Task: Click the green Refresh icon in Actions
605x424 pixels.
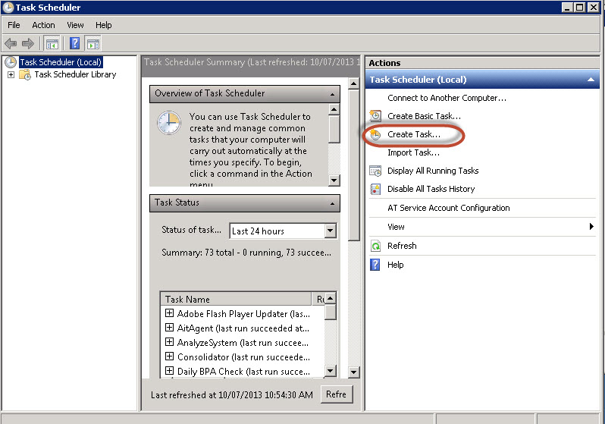Action: click(x=375, y=246)
